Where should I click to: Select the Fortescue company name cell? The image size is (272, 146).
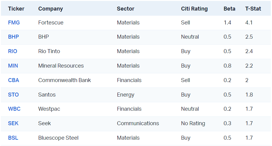click(x=51, y=23)
